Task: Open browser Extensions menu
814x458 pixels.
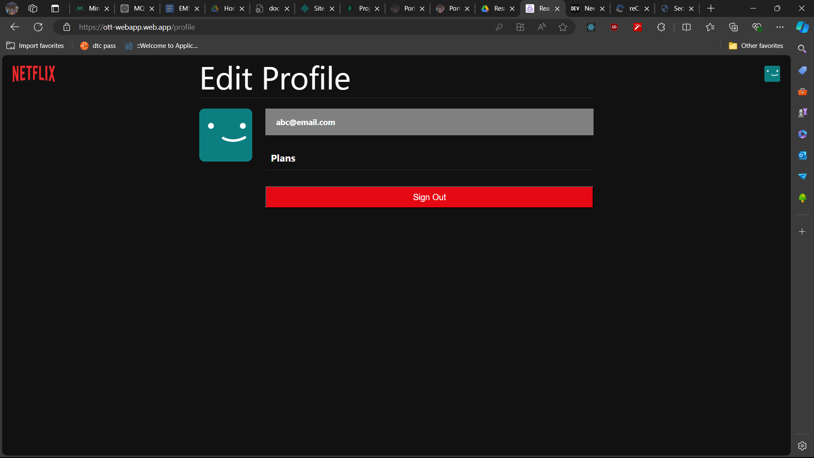Action: [x=661, y=27]
